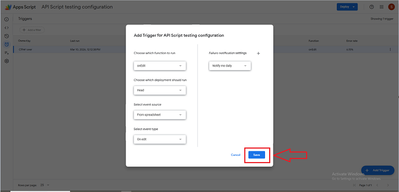Open the user account avatar
The image size is (399, 192).
(392, 7)
